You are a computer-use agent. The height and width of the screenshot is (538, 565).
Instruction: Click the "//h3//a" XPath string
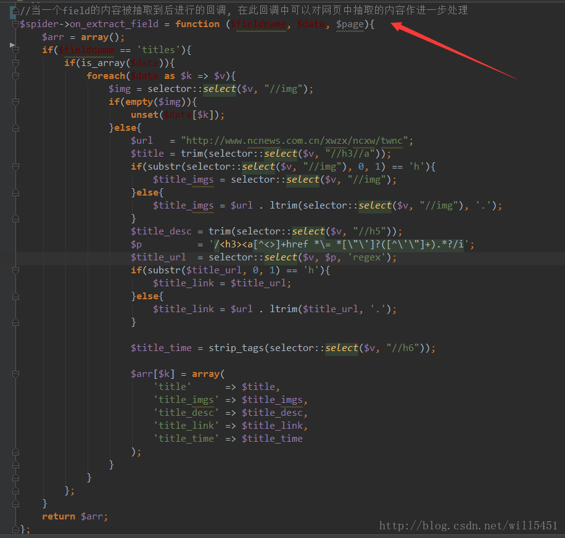pos(350,154)
